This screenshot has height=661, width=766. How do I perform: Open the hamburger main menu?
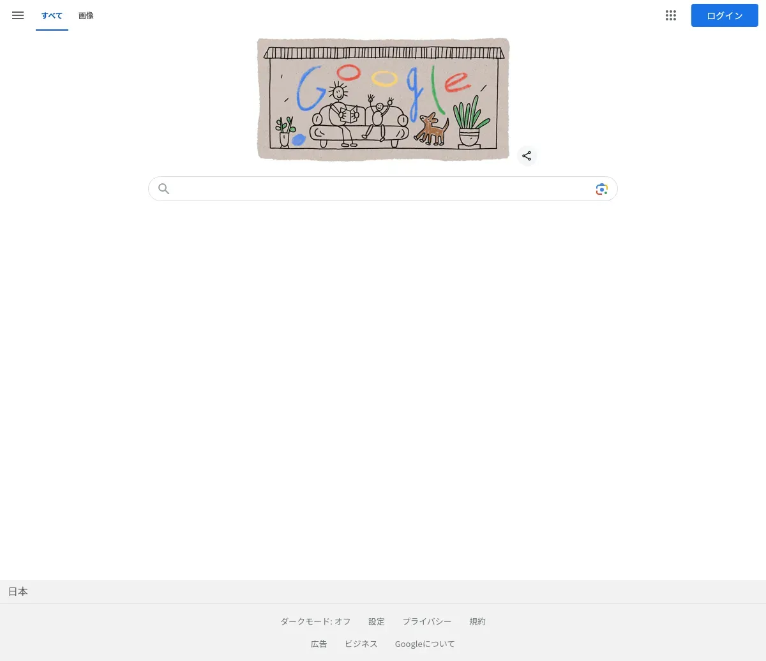[x=18, y=15]
